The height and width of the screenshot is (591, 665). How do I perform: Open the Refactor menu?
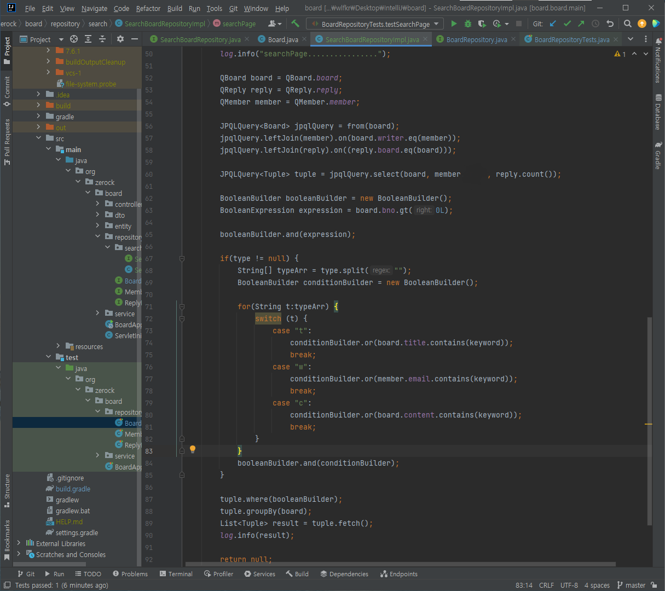[148, 8]
